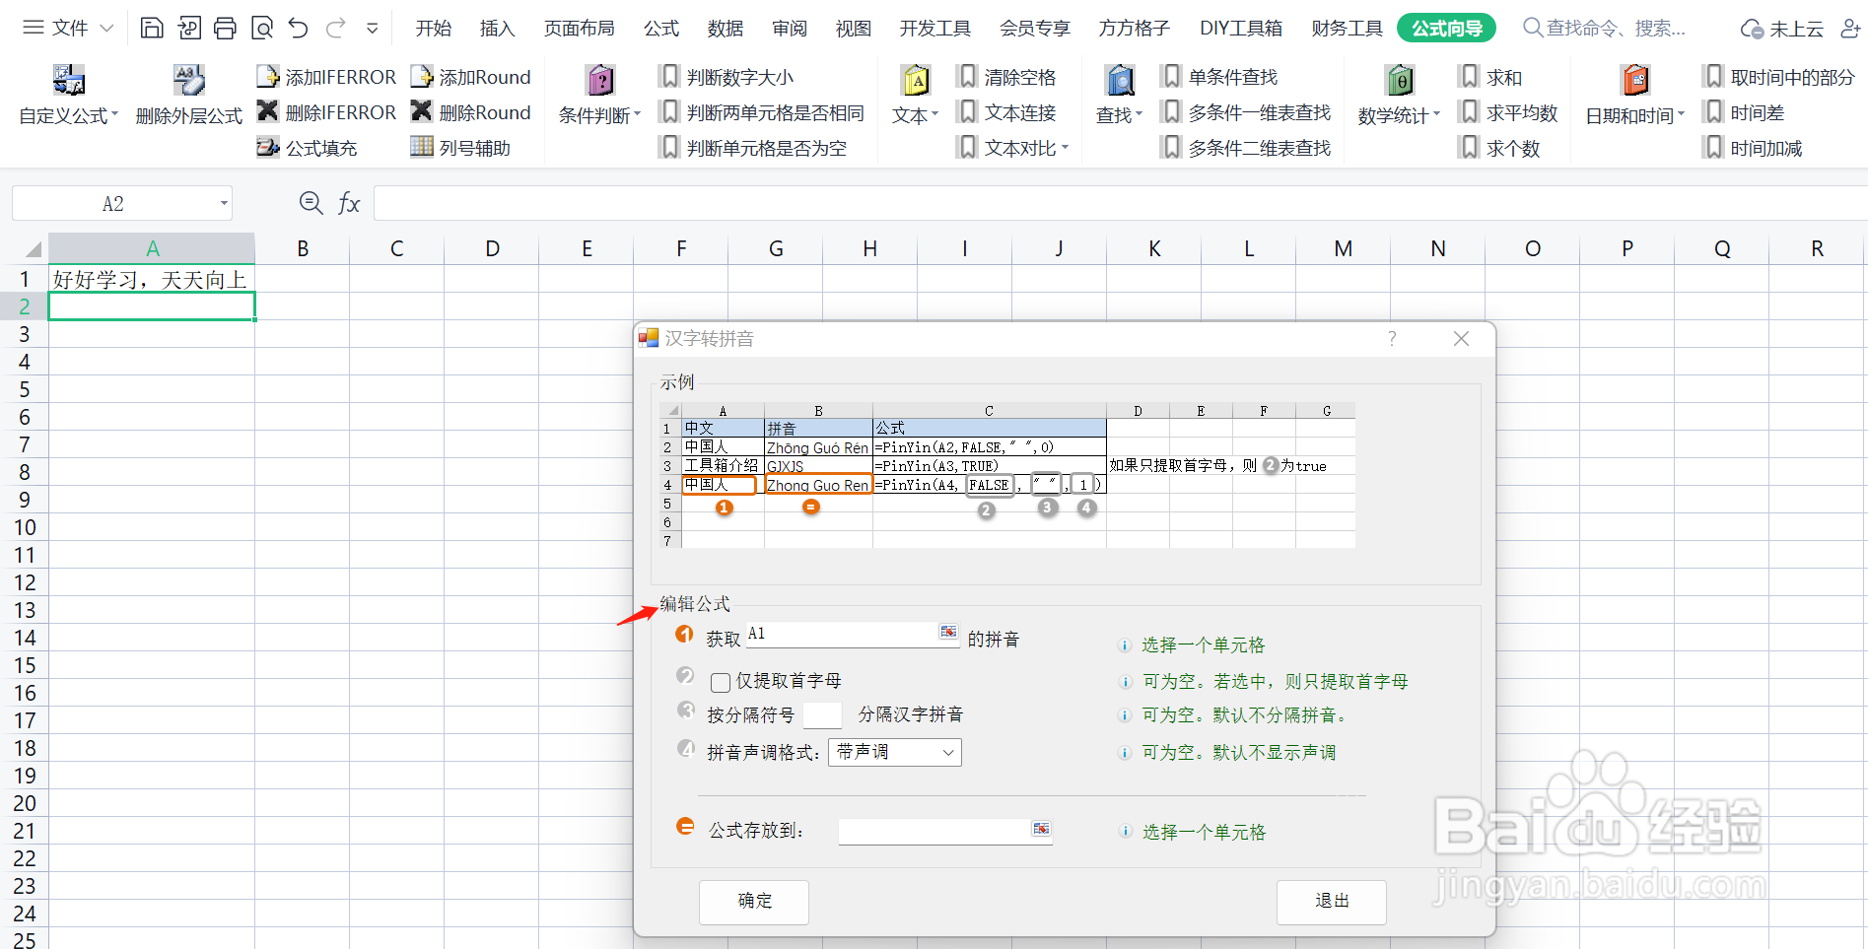Click the help question mark in dialog
Viewport: 1868px width, 949px height.
pyautogui.click(x=1392, y=339)
